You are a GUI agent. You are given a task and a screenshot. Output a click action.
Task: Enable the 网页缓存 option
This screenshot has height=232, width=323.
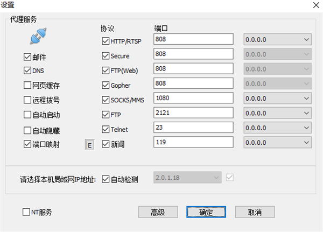pos(27,85)
